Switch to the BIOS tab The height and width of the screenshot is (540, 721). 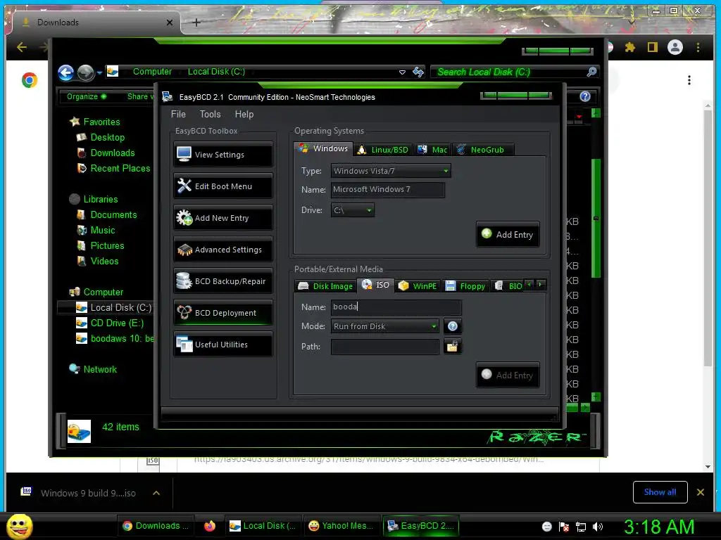click(x=508, y=286)
